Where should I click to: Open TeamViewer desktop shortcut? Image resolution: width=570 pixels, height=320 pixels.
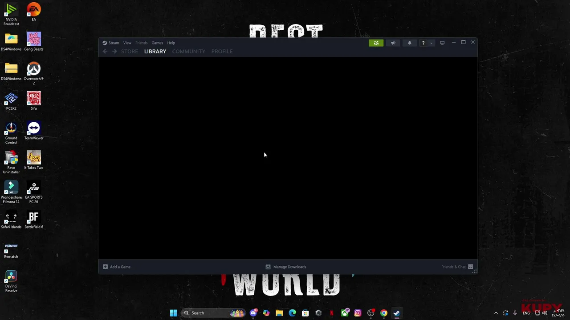[33, 131]
